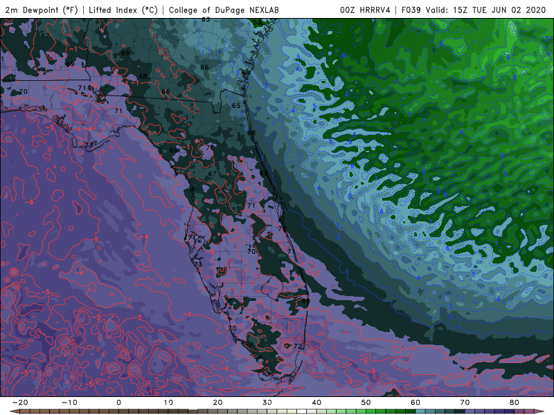Click the '50' color scale label
Viewport: 554px width, 415px height.
tap(366, 403)
